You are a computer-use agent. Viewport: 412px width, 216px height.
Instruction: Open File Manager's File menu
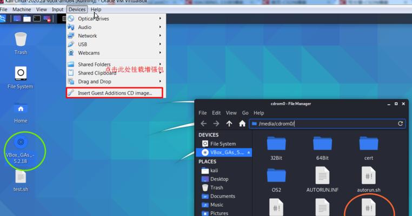[x=202, y=113]
